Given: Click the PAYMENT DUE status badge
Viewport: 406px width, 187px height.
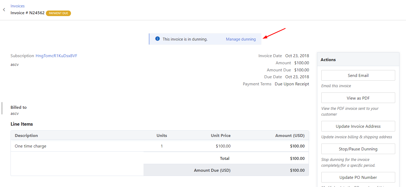Looking at the screenshot, I should 58,13.
